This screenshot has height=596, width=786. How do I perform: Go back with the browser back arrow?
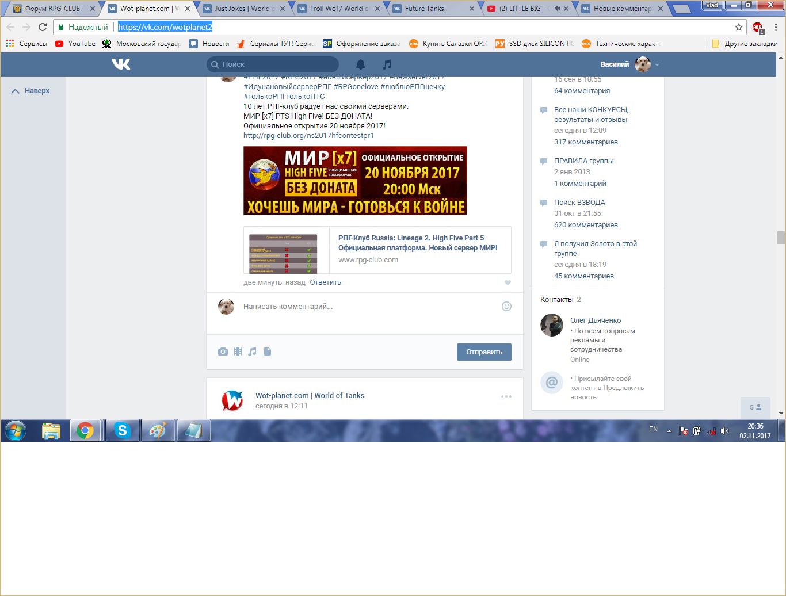[x=11, y=27]
